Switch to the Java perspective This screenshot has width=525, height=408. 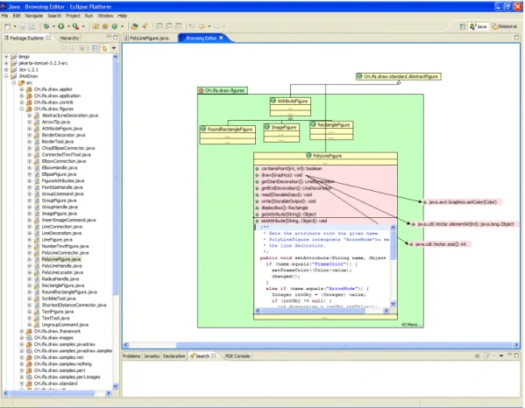coord(479,26)
